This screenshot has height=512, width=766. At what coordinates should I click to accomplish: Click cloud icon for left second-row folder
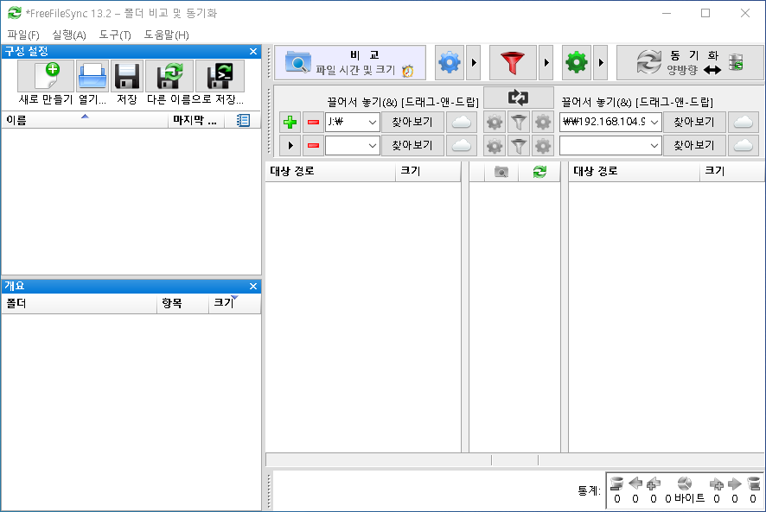pyautogui.click(x=461, y=145)
